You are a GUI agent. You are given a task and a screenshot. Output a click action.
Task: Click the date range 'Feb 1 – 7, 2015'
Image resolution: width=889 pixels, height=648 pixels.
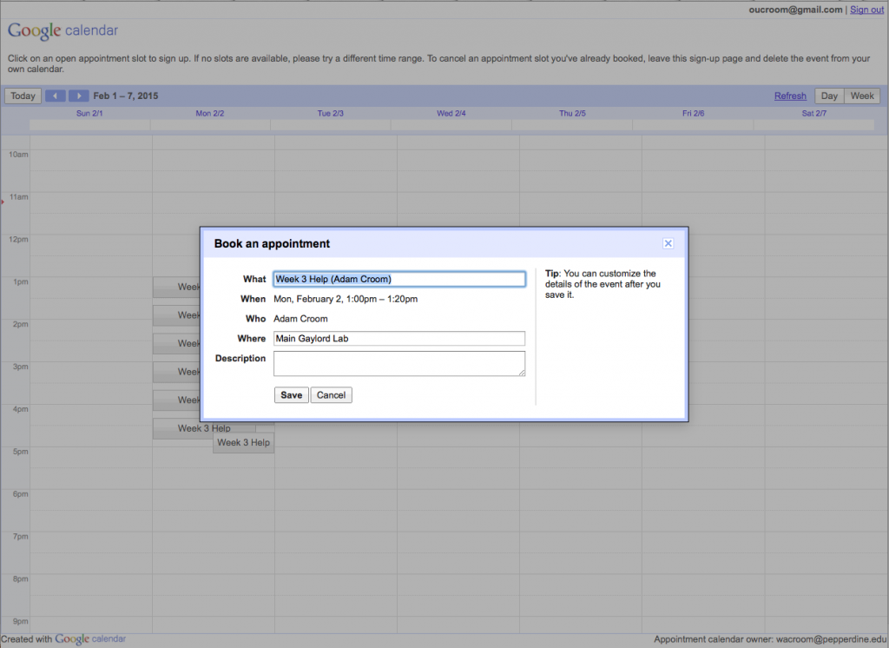click(x=126, y=96)
